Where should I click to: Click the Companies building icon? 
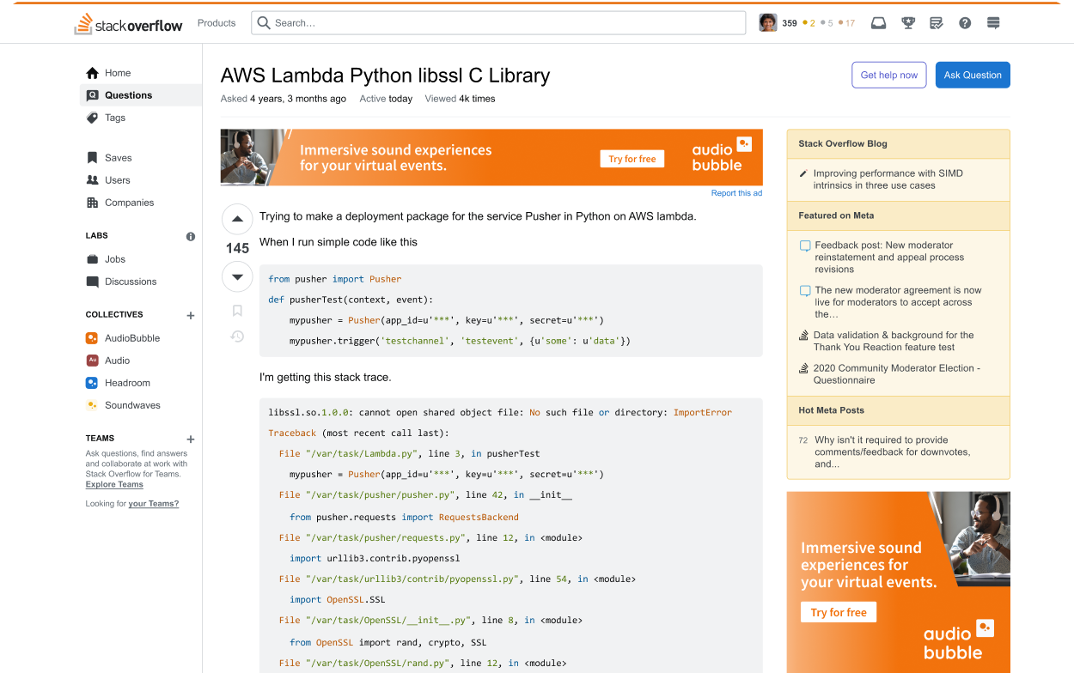[93, 203]
